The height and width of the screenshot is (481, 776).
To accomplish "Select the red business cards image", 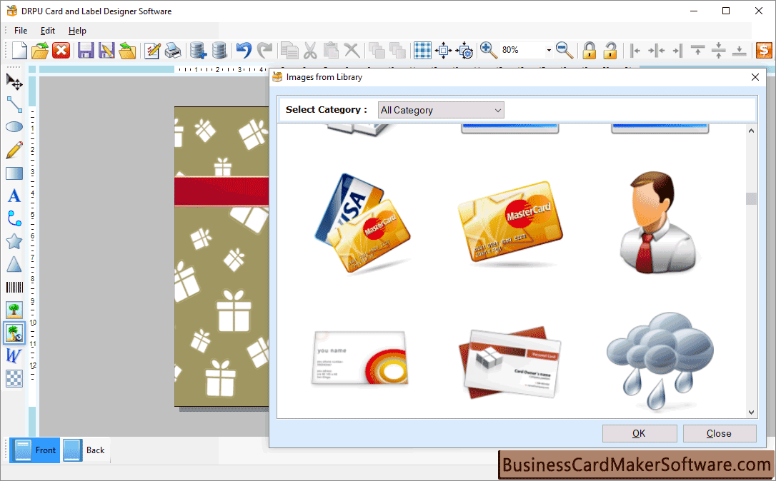I will coord(510,363).
